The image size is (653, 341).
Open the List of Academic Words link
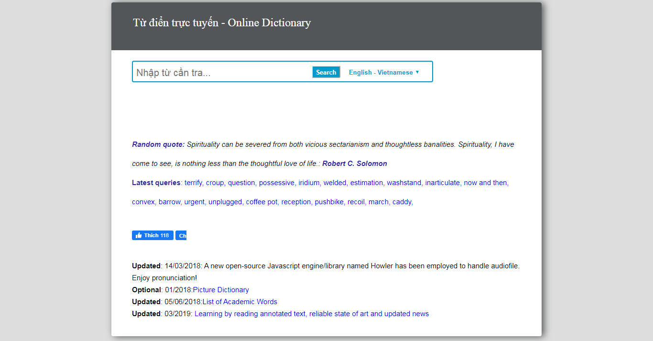(x=240, y=302)
